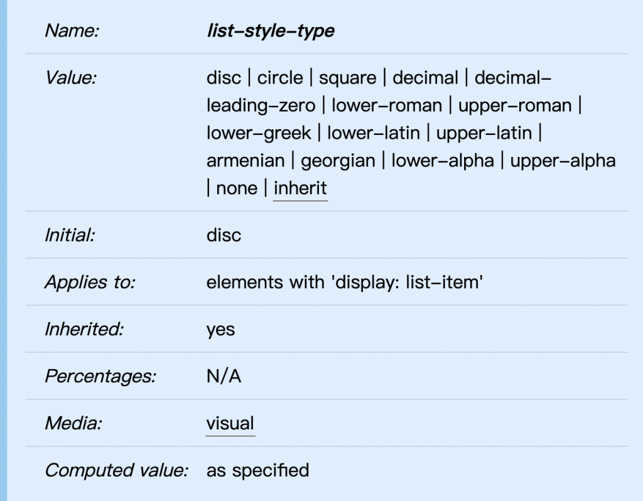Click the 'inherit' link in Value row
This screenshot has width=643, height=501.
click(300, 188)
